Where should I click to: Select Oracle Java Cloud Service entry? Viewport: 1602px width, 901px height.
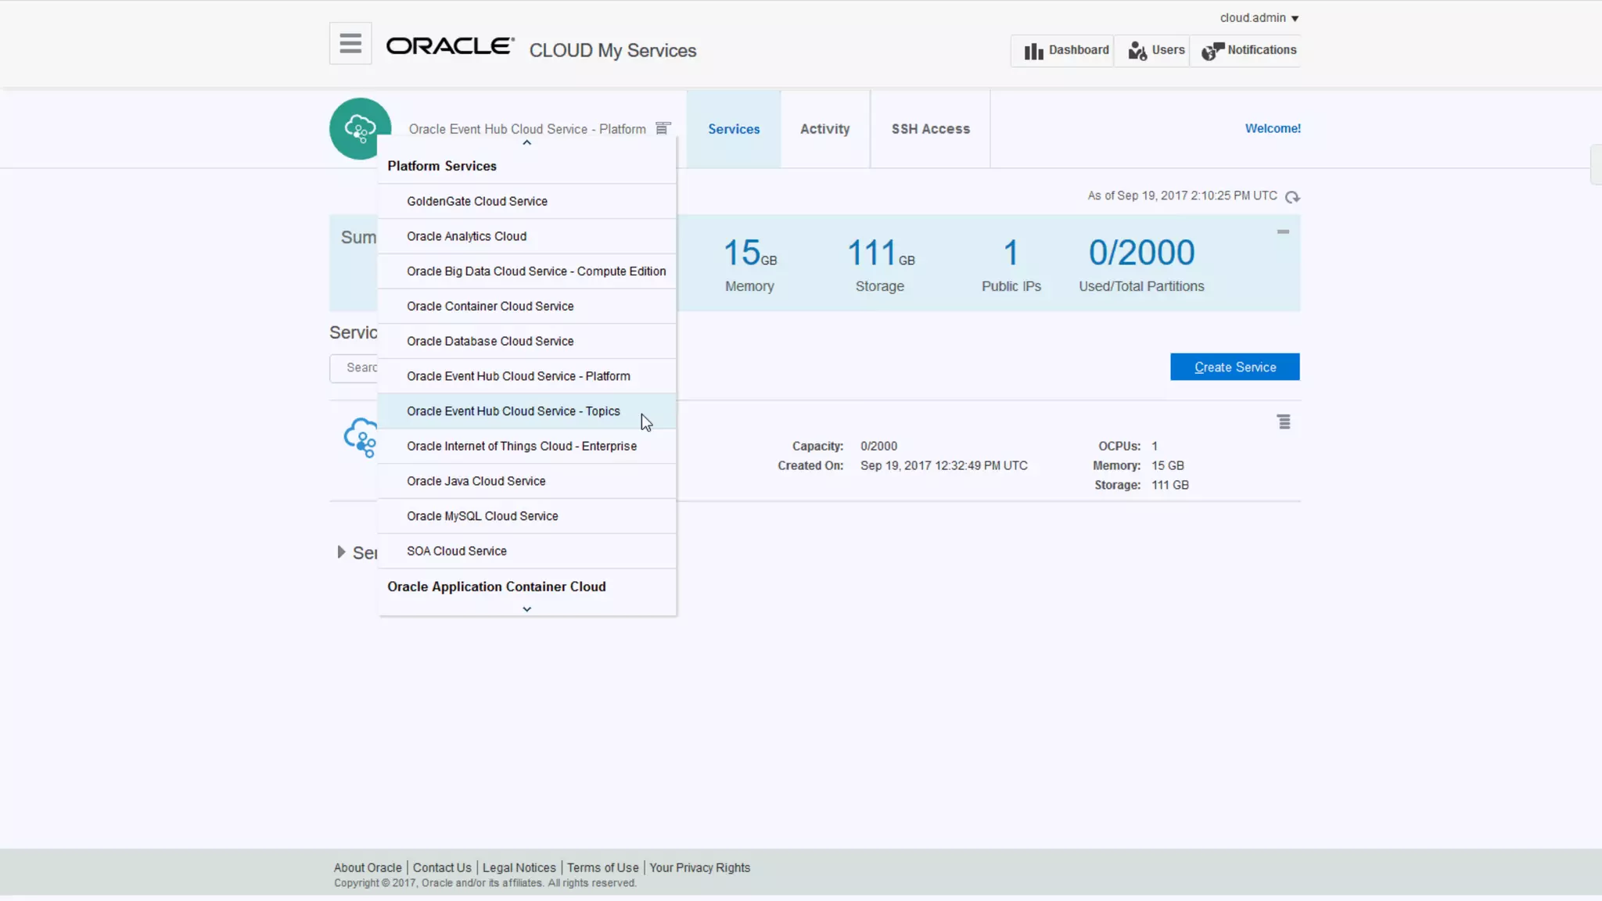tap(476, 481)
